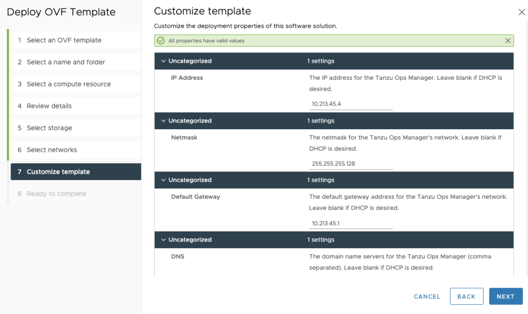Viewport: 528px width, 314px height.
Task: Go to step 1 Select an OVF template
Action: [x=76, y=40]
